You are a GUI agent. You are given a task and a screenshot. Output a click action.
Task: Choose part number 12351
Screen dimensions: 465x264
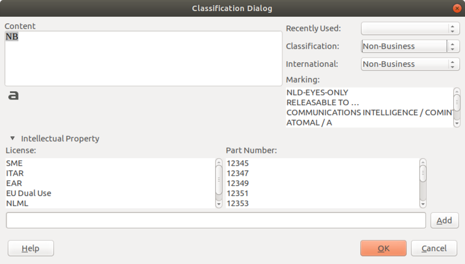(237, 193)
